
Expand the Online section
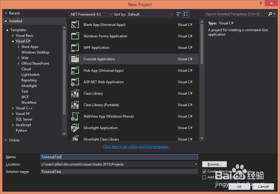6,140
